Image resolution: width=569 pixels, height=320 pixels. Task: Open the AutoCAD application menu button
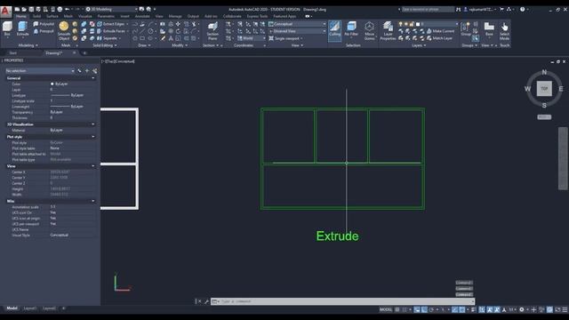(5, 11)
